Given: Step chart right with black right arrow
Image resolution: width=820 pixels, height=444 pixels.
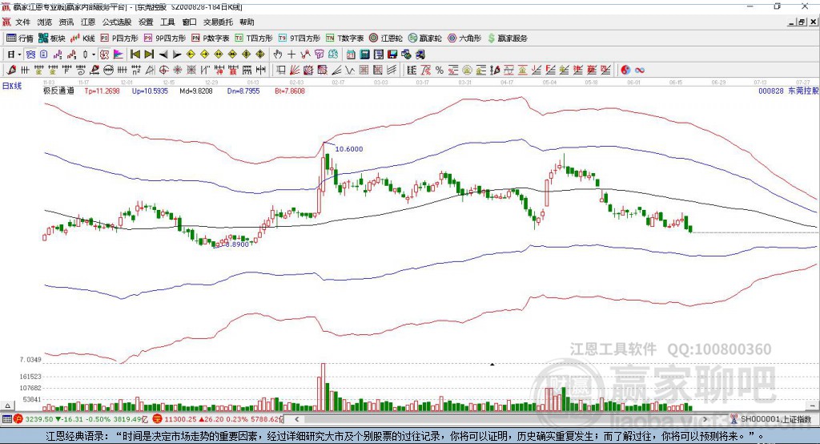Looking at the screenshot, I should 177,54.
